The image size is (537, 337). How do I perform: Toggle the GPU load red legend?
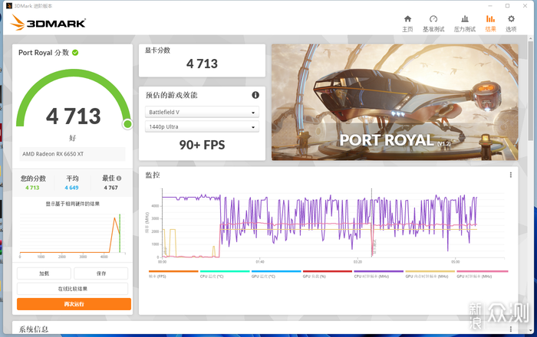328,271
